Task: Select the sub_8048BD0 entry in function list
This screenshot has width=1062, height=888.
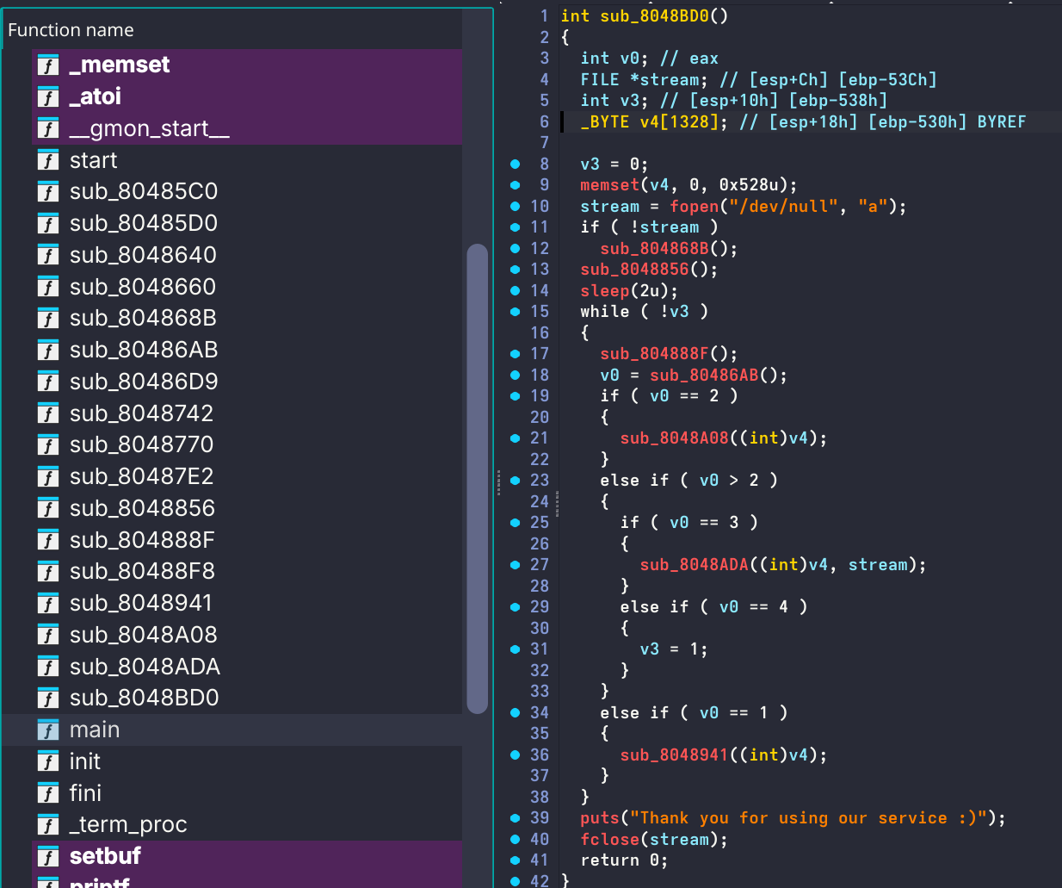Action: click(x=232, y=698)
